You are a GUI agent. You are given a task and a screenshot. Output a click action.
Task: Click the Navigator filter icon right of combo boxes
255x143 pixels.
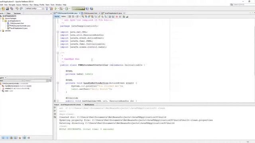(51, 81)
